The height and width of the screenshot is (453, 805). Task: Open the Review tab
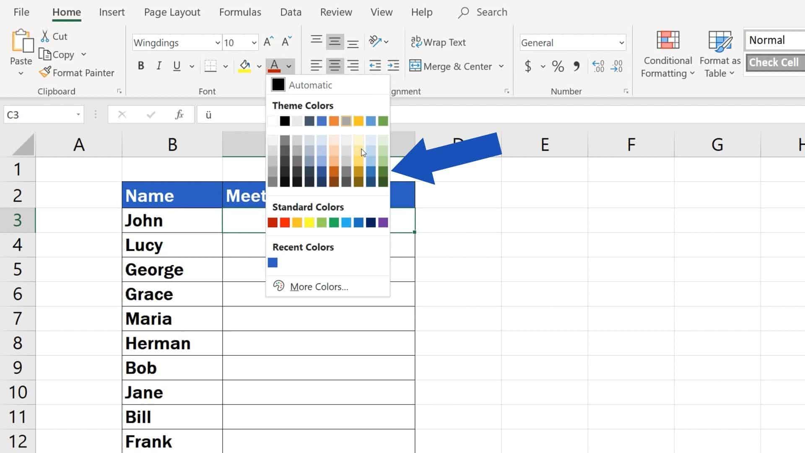coord(336,12)
